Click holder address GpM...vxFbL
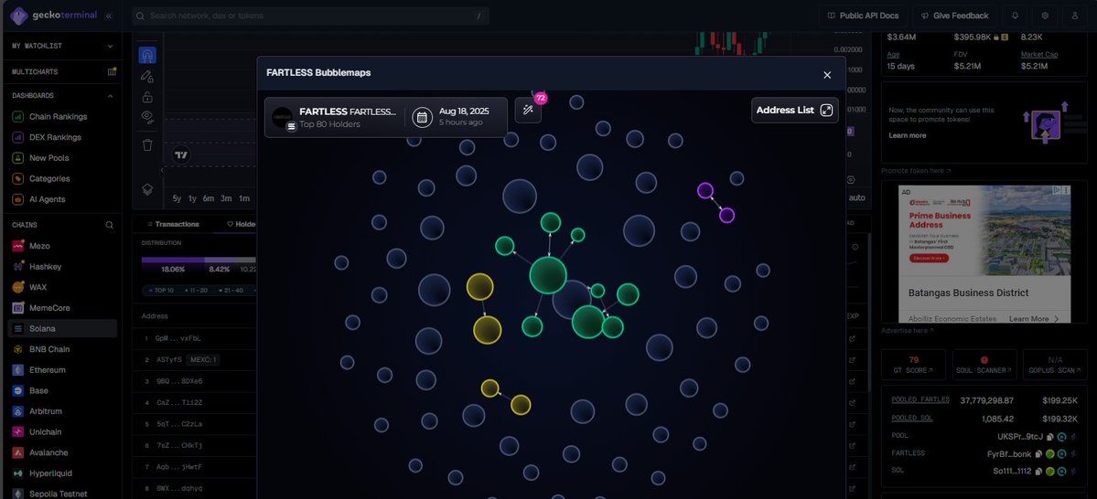Image resolution: width=1097 pixels, height=499 pixels. coord(177,338)
